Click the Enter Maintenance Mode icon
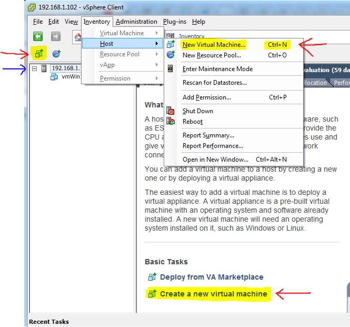 pyautogui.click(x=170, y=68)
